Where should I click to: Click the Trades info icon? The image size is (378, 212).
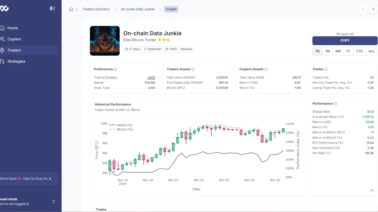pyautogui.click(x=326, y=69)
